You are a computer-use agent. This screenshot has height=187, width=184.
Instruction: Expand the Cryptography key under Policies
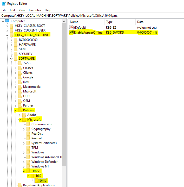pos(24,129)
